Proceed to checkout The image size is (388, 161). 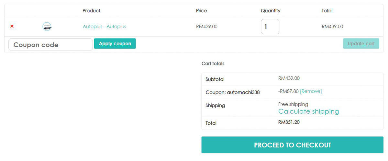pos(292,145)
